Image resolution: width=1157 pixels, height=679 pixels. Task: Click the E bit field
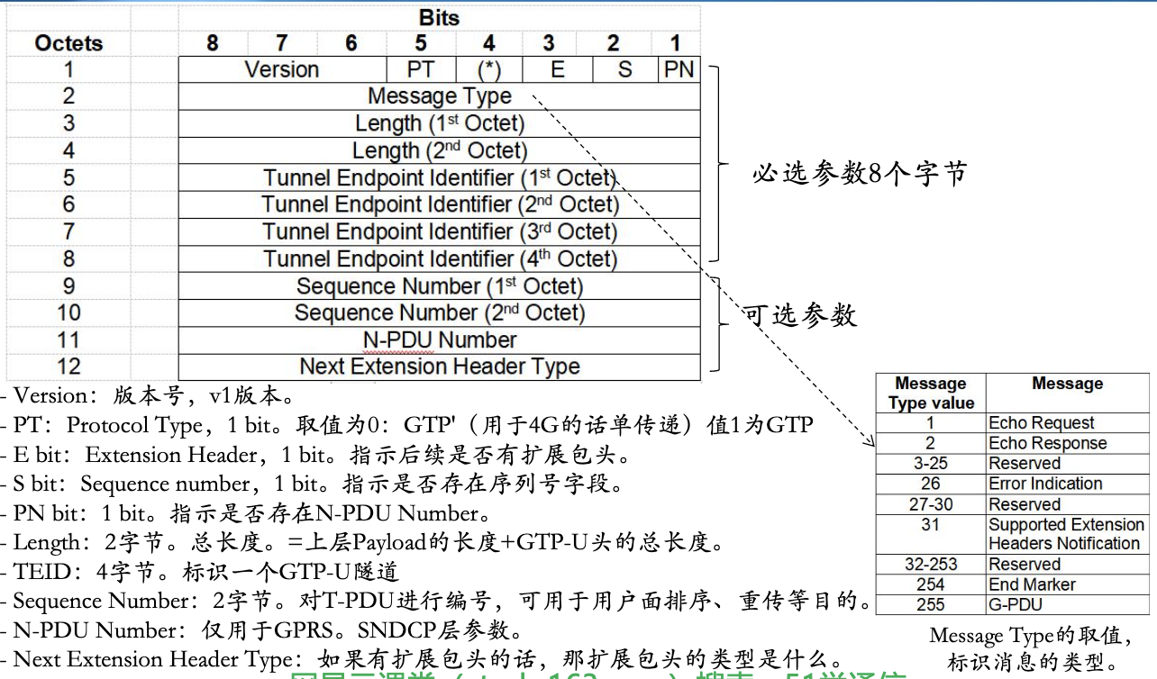[x=557, y=69]
